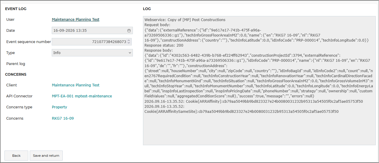Viewport: 379px width, 163px height.
Task: Open the Client link Maintenance Planning Test
Action: [76, 85]
